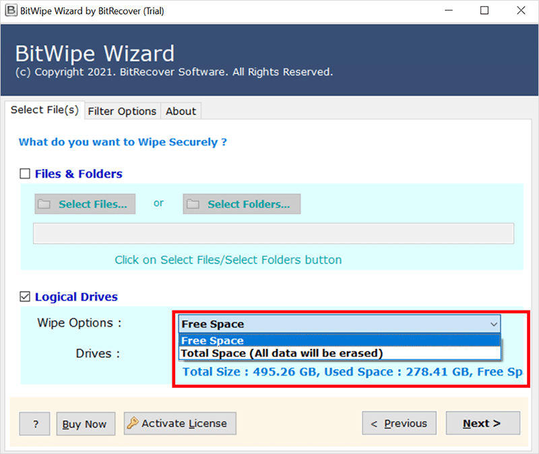Uncheck the Logical Drives checkbox
539x454 pixels.
coord(25,296)
